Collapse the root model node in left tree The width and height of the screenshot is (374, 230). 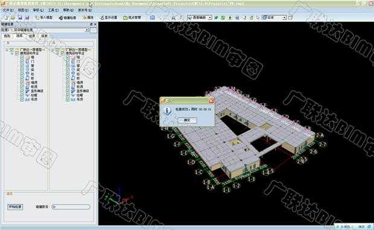[7, 50]
